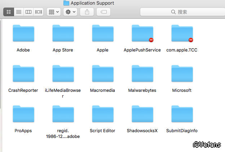Click the Share toolbar button
The width and height of the screenshot is (225, 152).
(87, 12)
